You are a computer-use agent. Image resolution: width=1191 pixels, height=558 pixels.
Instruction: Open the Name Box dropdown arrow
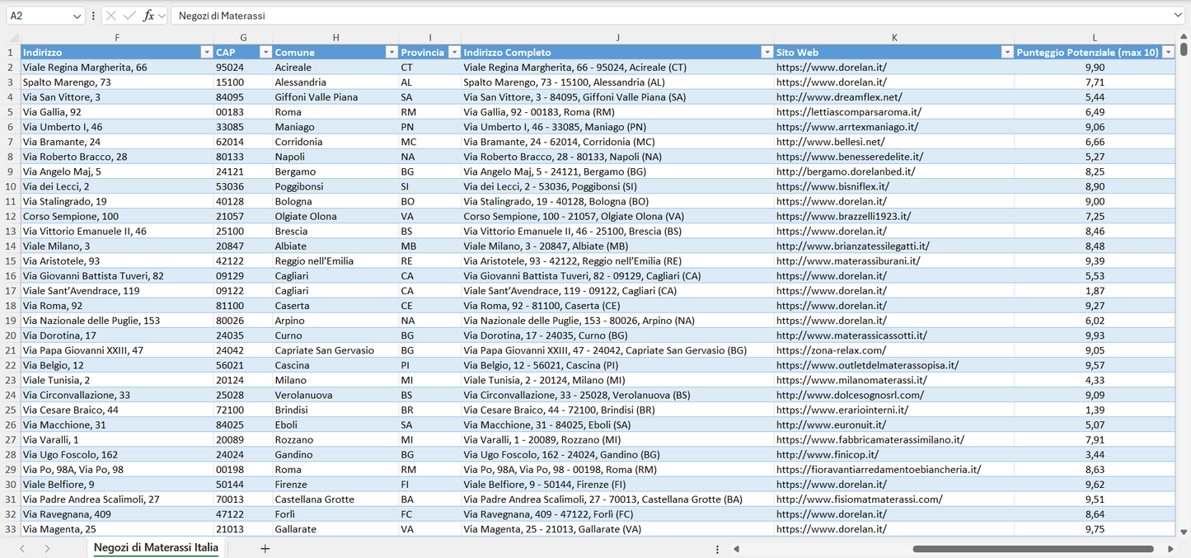click(x=77, y=16)
